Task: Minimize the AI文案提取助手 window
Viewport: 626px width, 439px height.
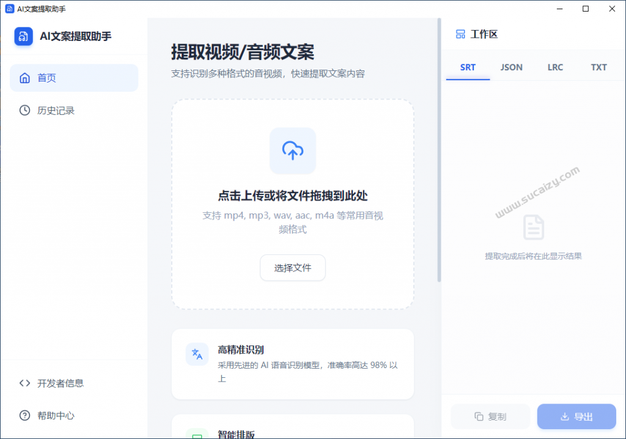Action: click(x=560, y=9)
